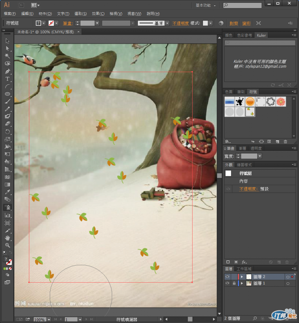Click target circle of 圖層 2

pos(288,277)
